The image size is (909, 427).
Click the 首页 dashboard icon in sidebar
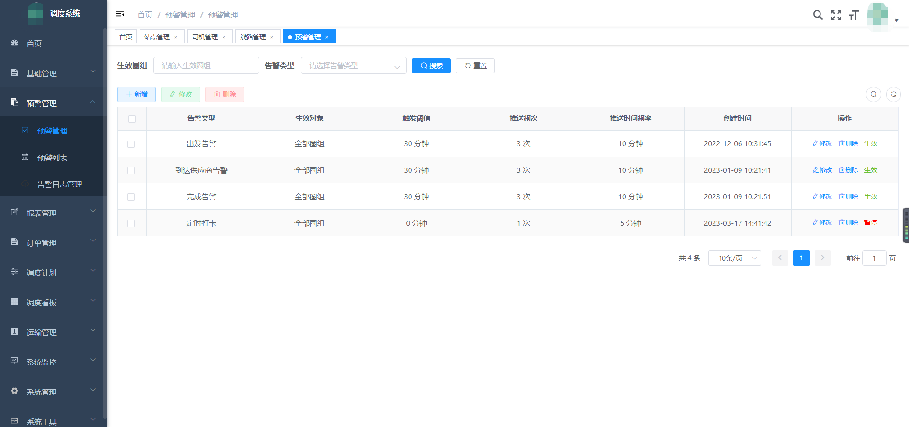[15, 43]
